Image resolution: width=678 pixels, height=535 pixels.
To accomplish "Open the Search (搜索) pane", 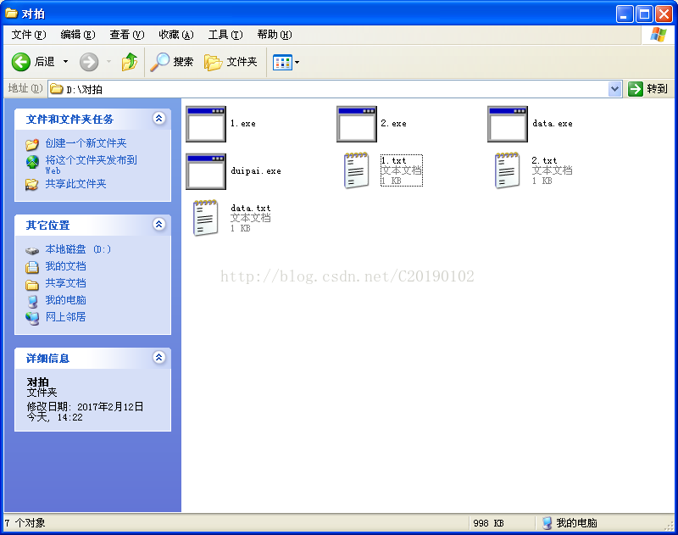I will point(172,62).
